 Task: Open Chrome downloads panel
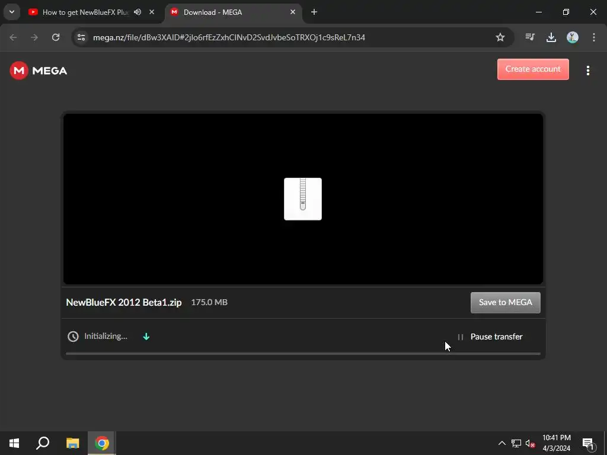pyautogui.click(x=551, y=37)
